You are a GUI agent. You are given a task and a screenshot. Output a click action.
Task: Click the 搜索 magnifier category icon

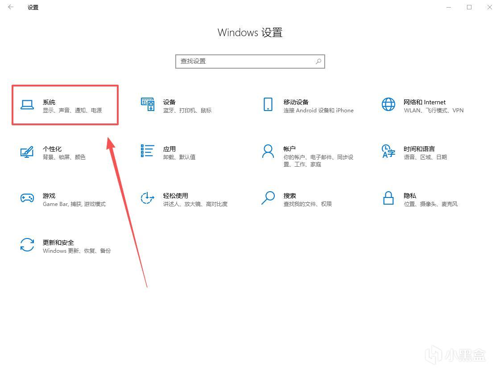coord(268,198)
